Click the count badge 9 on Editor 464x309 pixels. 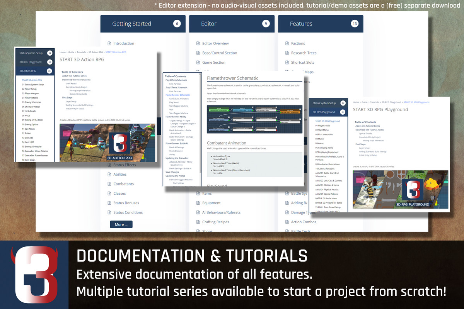(x=266, y=24)
